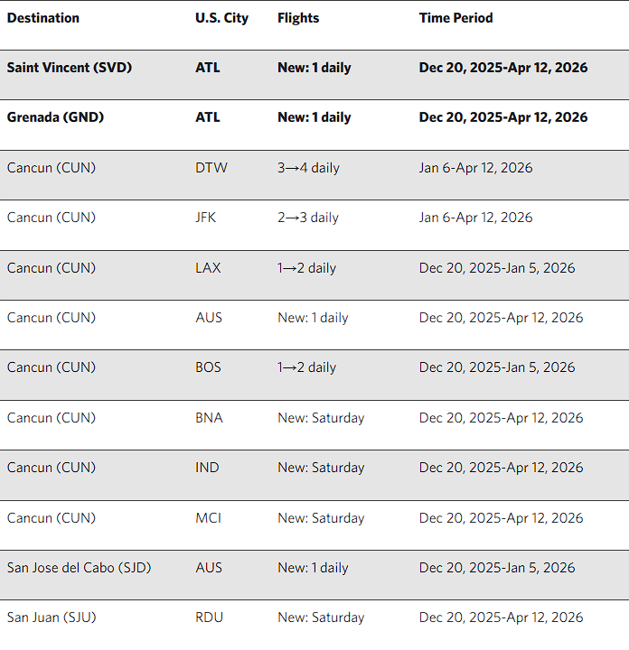Select the San Juan (SJU) destination cell
The height and width of the screenshot is (650, 629).
pyautogui.click(x=51, y=617)
